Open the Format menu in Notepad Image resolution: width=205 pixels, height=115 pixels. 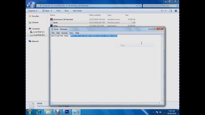coord(64,33)
